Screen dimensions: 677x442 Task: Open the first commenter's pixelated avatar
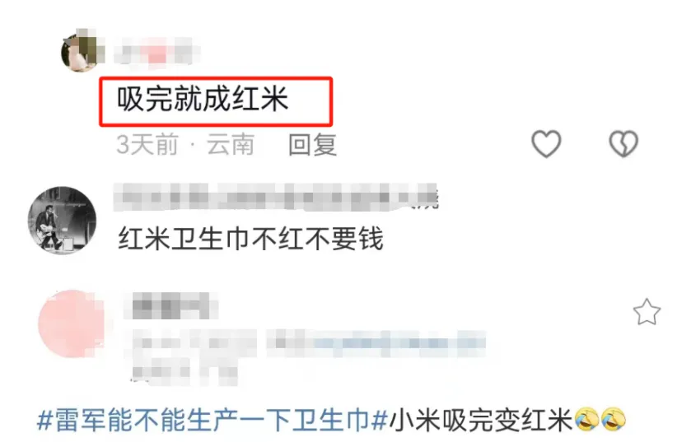82,51
